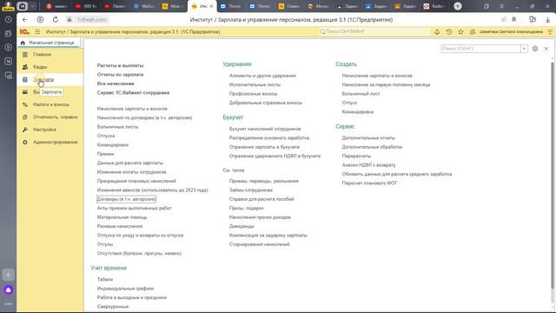This screenshot has height=313, width=556.
Task: Open Расчеты и выплаты link
Action: click(120, 66)
